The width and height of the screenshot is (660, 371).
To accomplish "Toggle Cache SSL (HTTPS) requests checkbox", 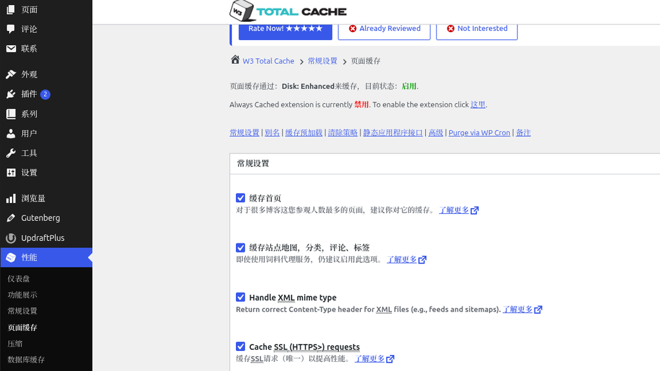I will tap(240, 346).
